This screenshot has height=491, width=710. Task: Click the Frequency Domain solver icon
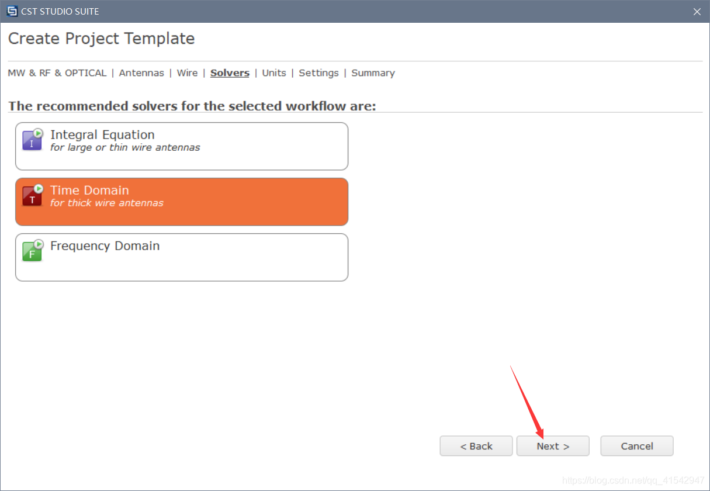pyautogui.click(x=33, y=250)
